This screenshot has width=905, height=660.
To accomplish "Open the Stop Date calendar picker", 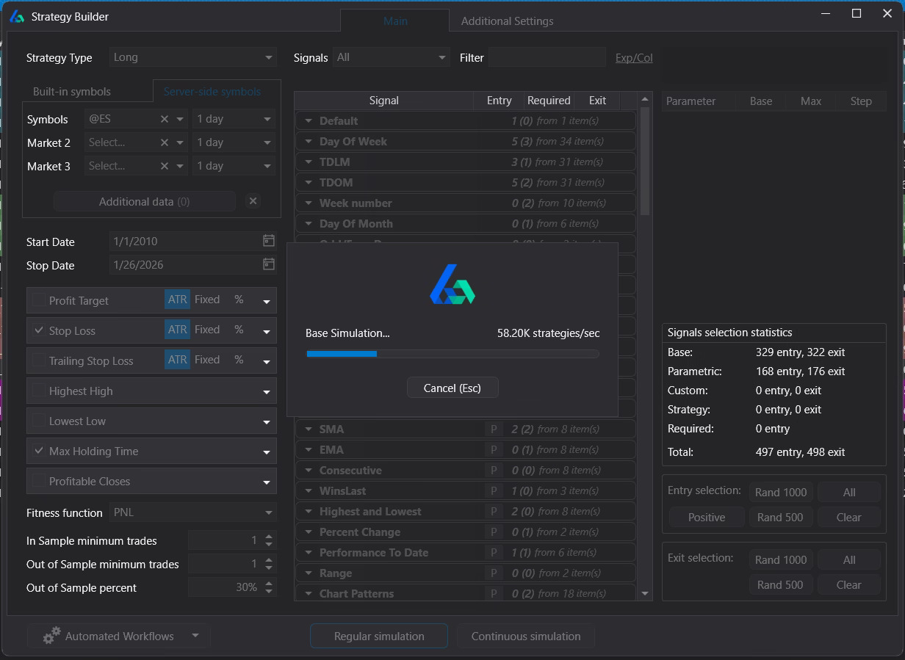I will [x=269, y=264].
